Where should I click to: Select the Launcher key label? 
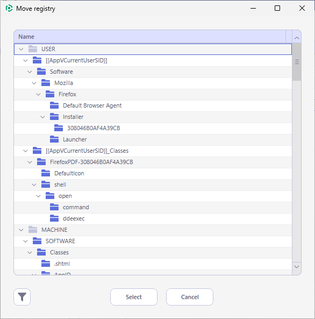coord(75,139)
